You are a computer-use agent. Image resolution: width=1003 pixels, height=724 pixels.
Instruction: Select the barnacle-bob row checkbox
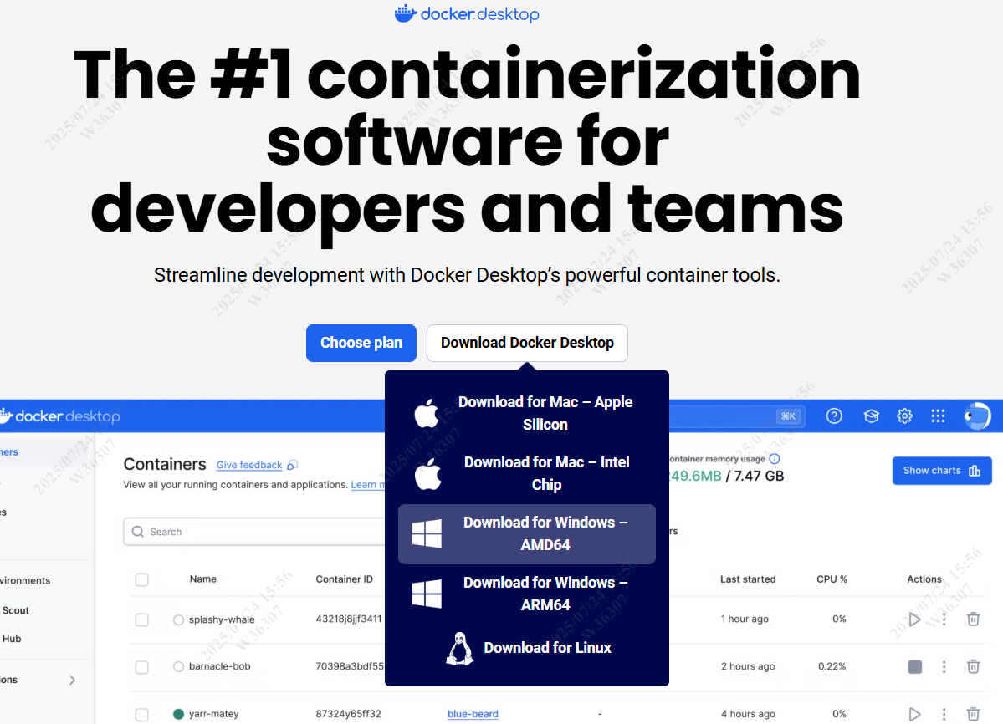142,667
